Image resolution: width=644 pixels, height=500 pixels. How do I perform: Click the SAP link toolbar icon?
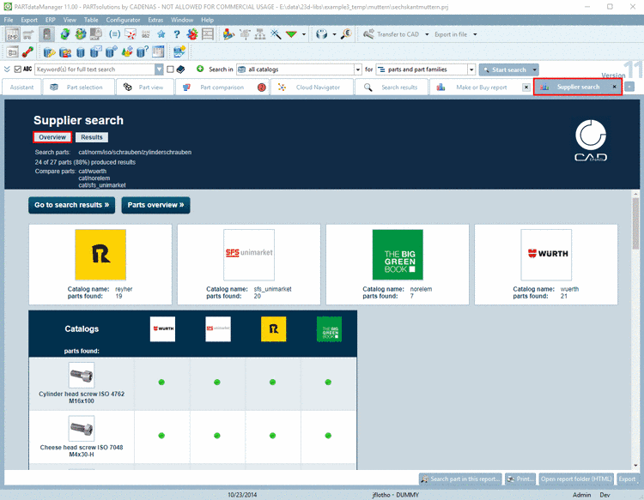(x=179, y=52)
